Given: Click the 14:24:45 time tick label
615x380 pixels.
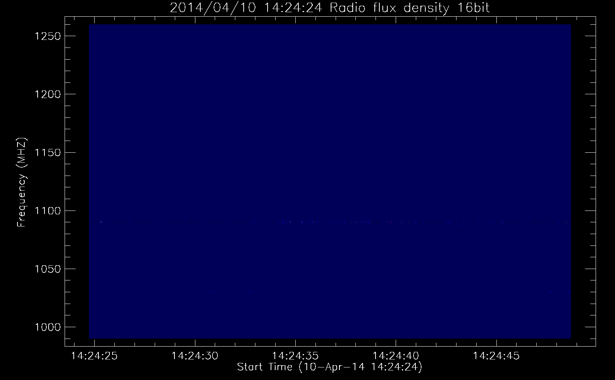Looking at the screenshot, I should click(496, 356).
